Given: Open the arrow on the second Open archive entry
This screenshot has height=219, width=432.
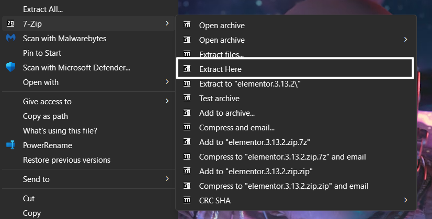Looking at the screenshot, I should pyautogui.click(x=406, y=40).
